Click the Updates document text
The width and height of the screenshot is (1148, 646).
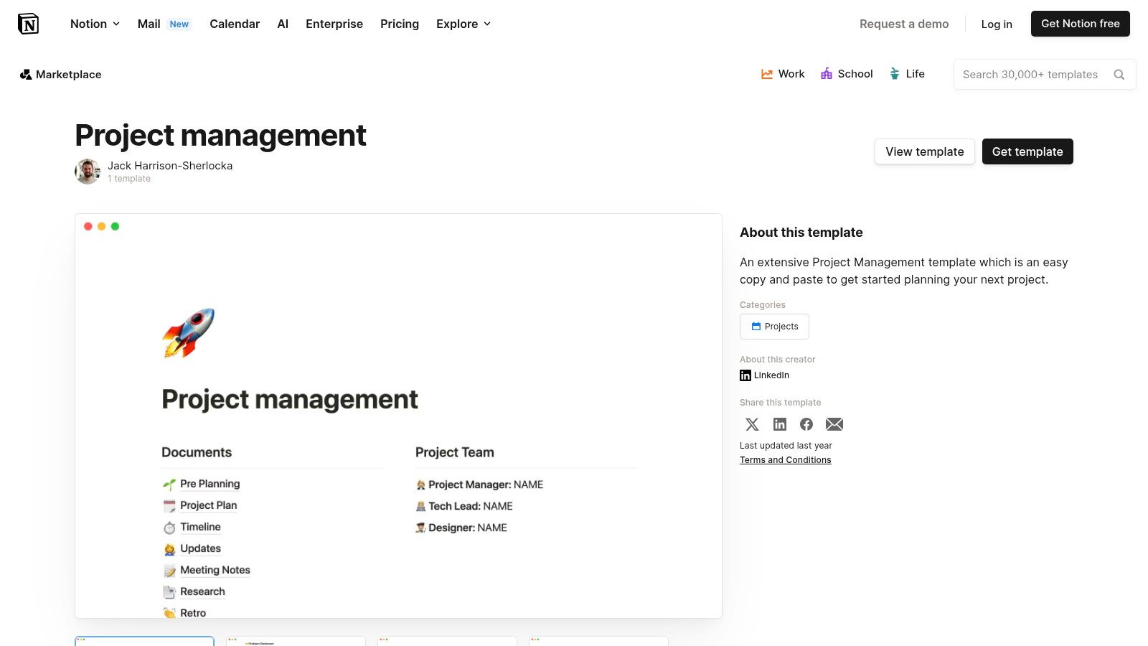200,548
